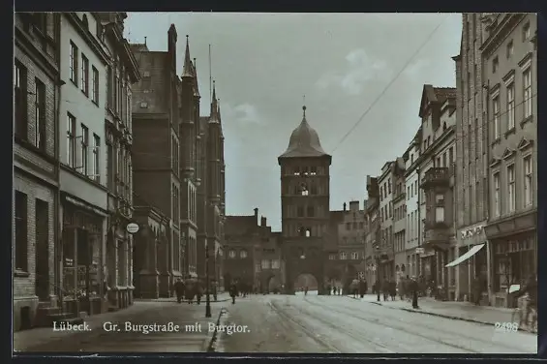Click the shop sign above the awning
547x364 pixels.
click(471, 232)
